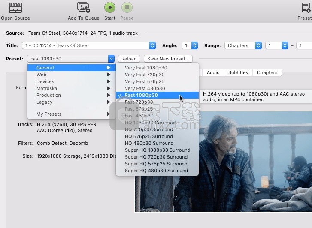Screen dimensions: 312x228
Task: Switch to the Audio tab
Action: (213, 72)
